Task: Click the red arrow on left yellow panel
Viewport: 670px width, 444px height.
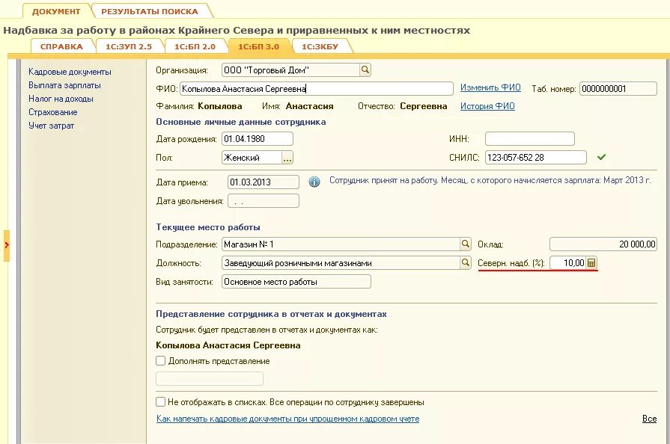Action: point(7,244)
